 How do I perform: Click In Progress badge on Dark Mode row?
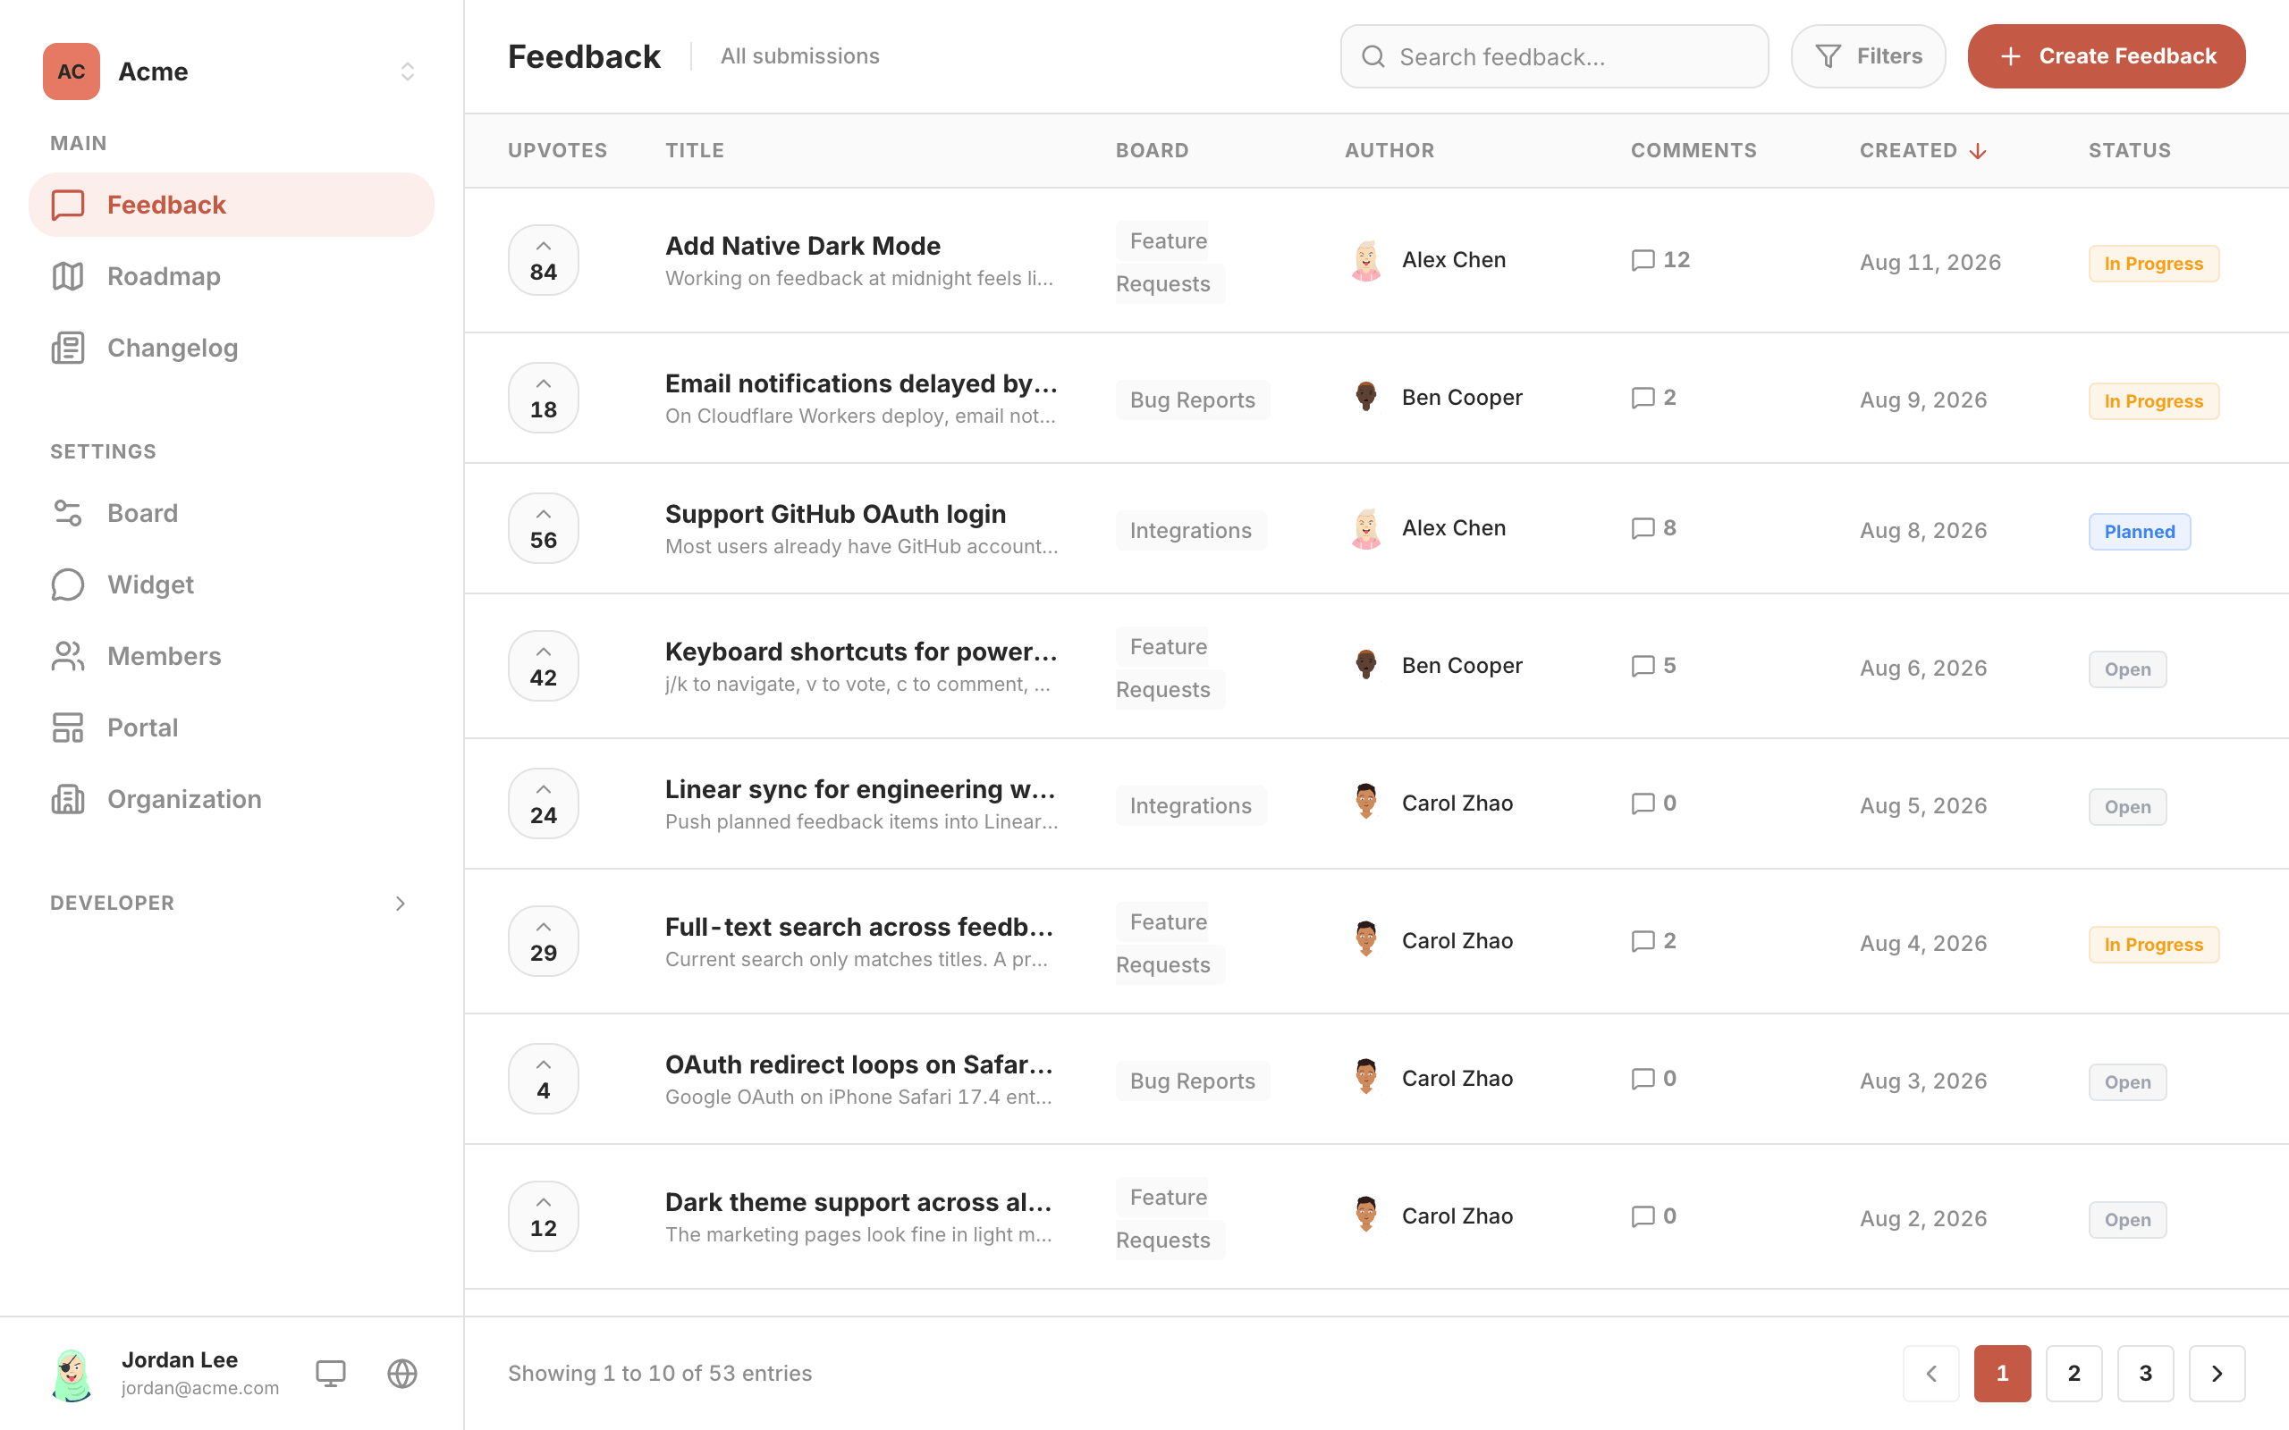tap(2154, 264)
